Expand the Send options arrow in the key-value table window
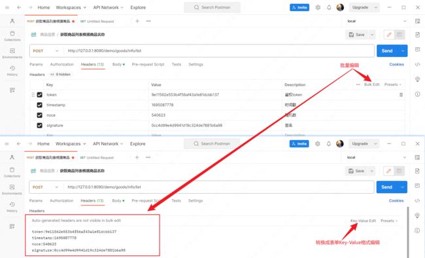This screenshot has width=425, height=258. click(x=403, y=51)
